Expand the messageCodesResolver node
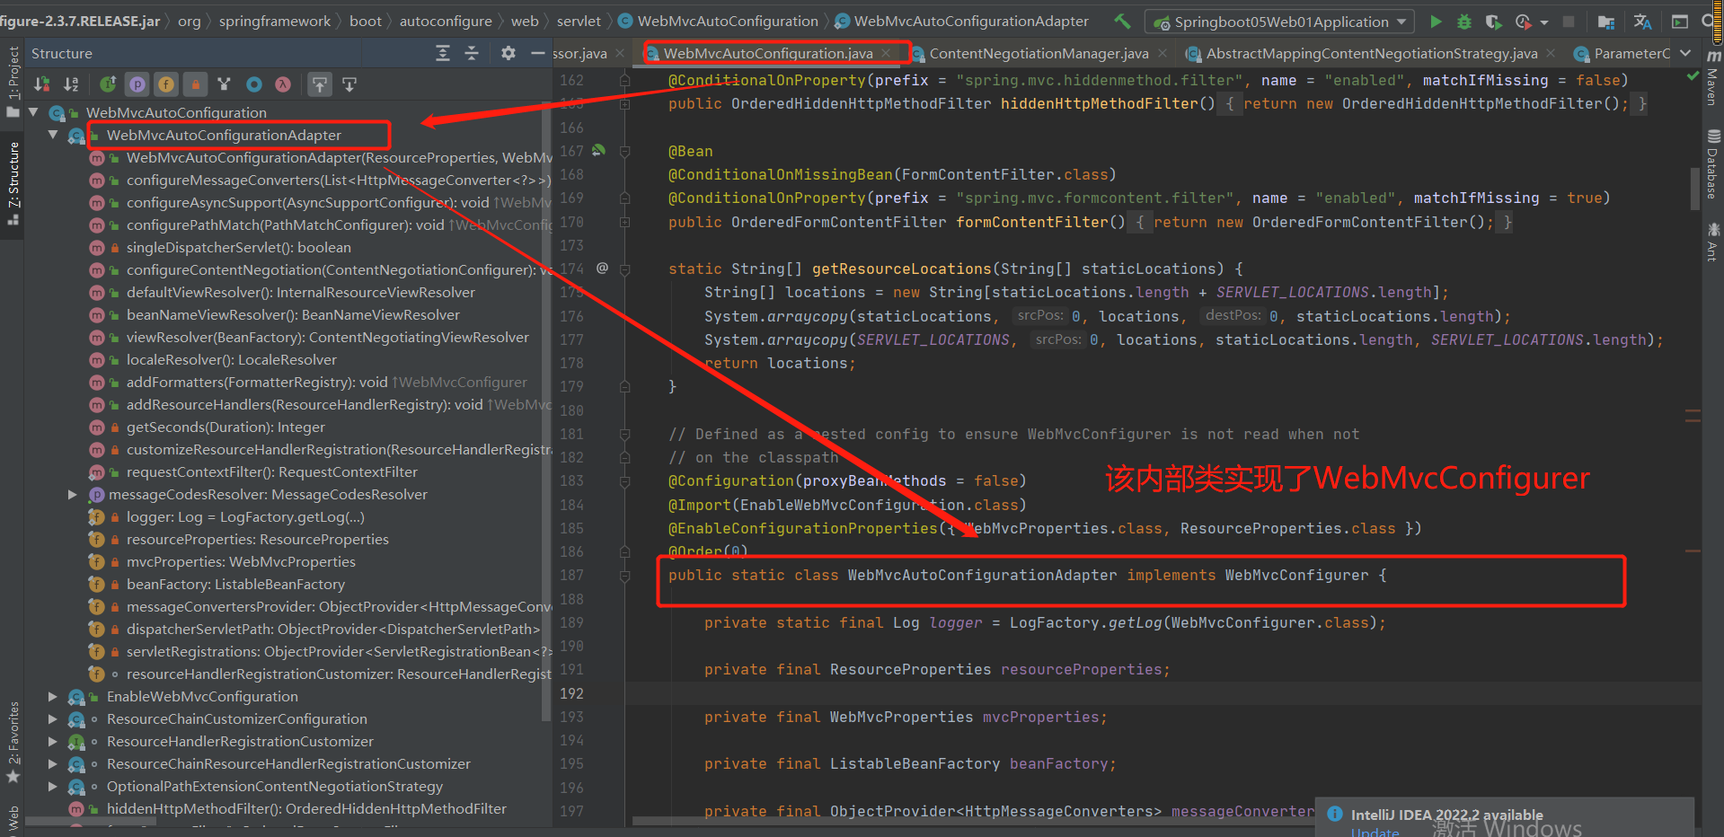Viewport: 1724px width, 837px height. [x=73, y=495]
